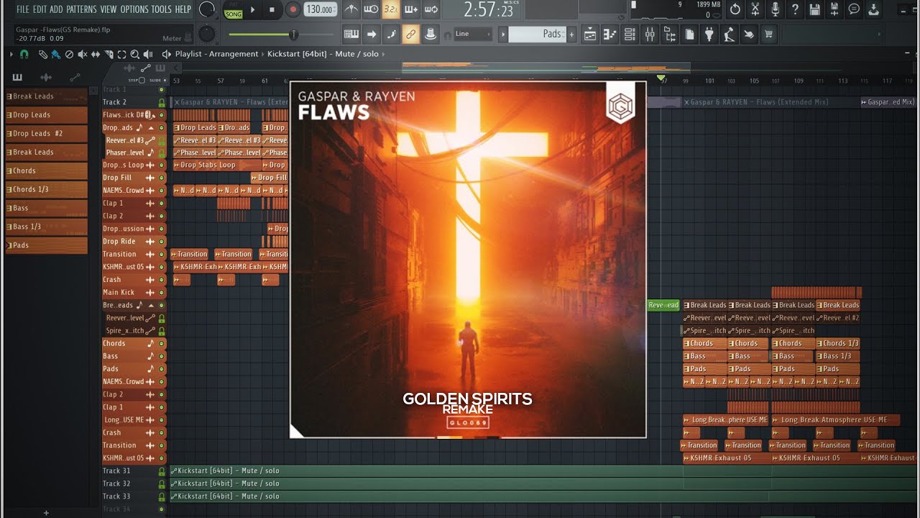
Task: Open the pattern options arrow beside Pads
Action: pyautogui.click(x=503, y=34)
